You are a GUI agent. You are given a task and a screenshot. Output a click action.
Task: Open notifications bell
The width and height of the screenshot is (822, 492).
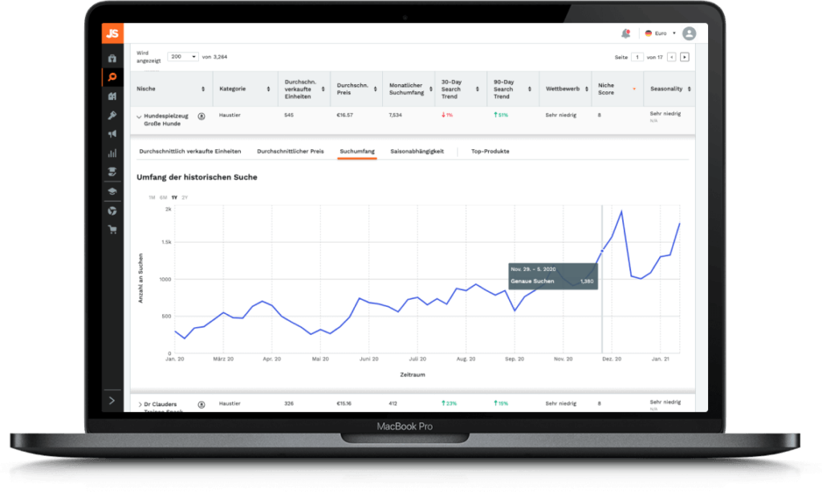click(625, 34)
